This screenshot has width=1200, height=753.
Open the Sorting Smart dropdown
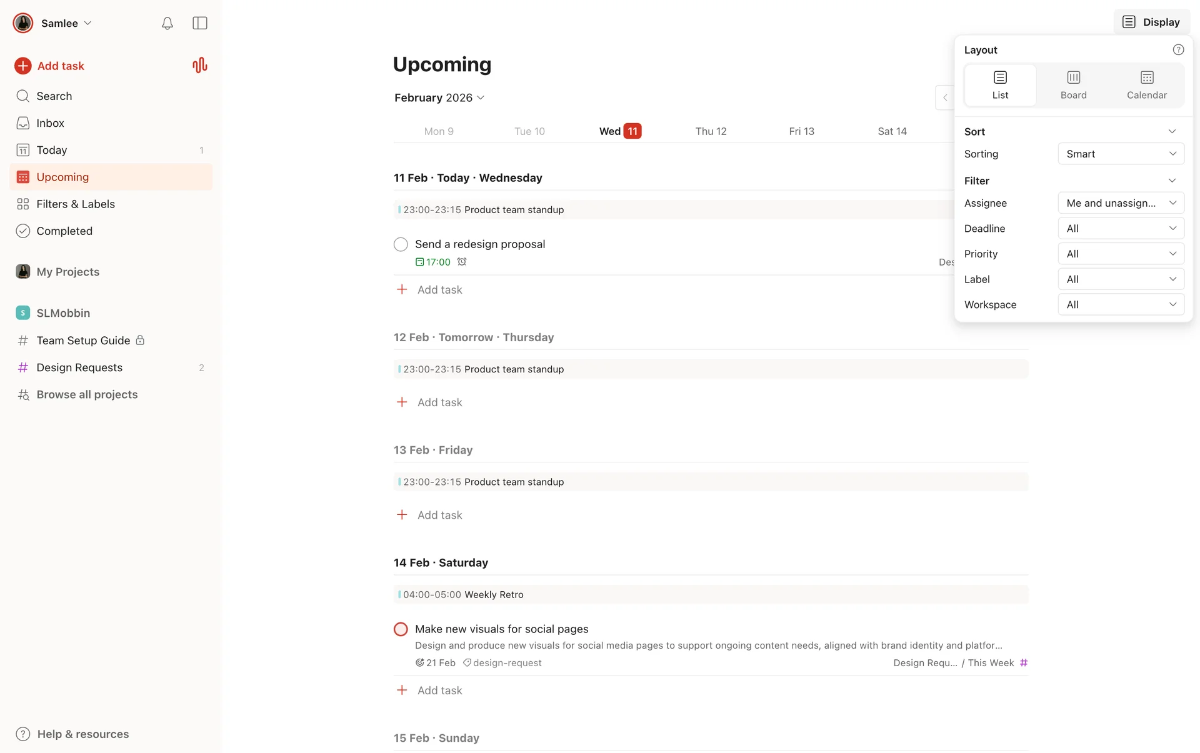coord(1121,154)
